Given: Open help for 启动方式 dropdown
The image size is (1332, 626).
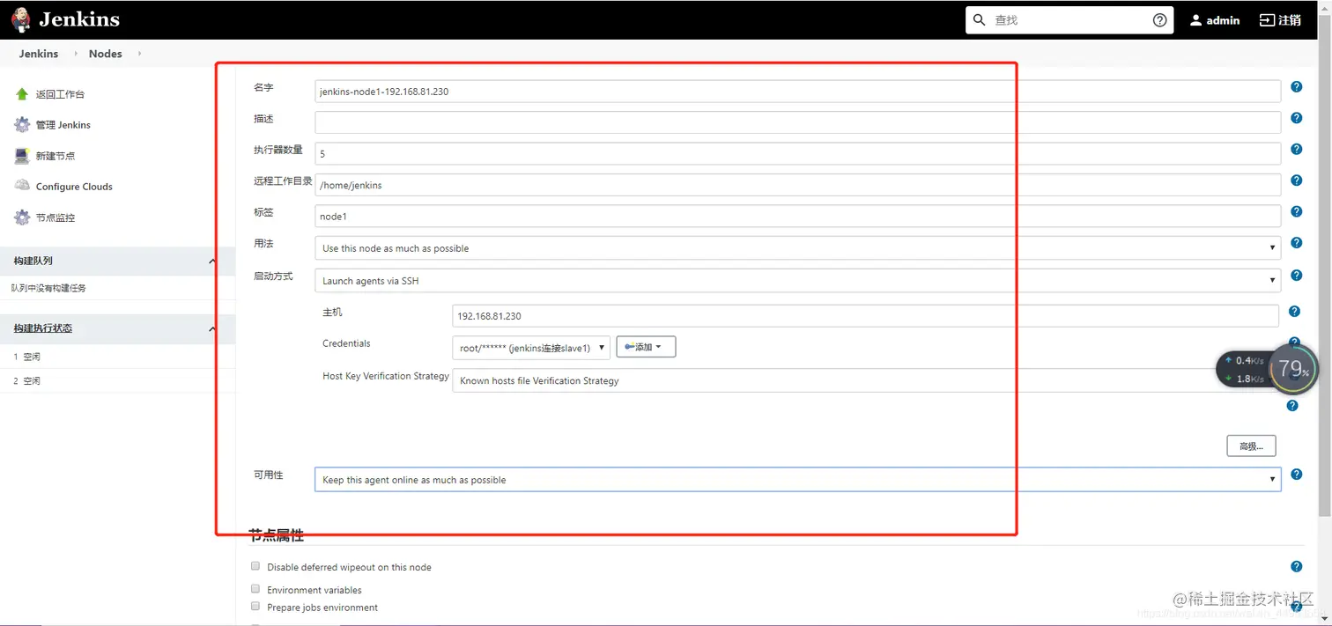Looking at the screenshot, I should [x=1297, y=276].
